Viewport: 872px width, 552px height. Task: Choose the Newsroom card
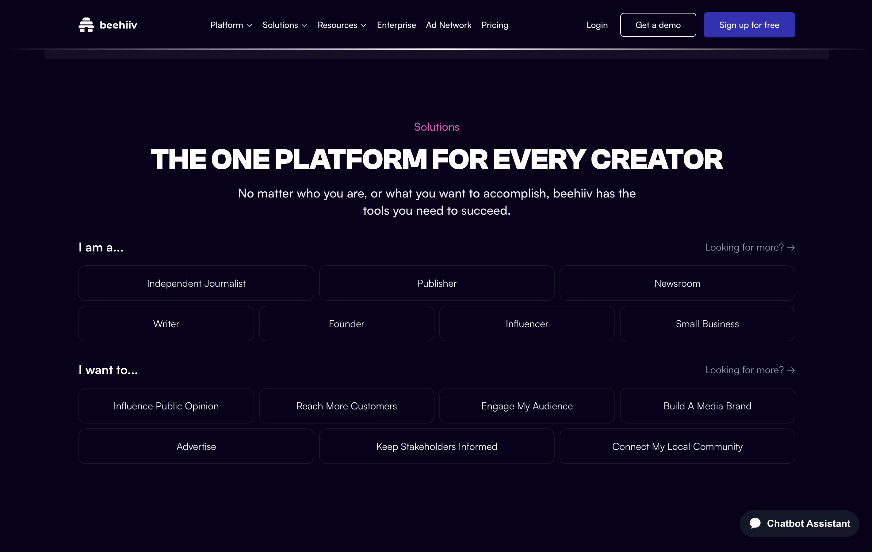[x=677, y=283]
